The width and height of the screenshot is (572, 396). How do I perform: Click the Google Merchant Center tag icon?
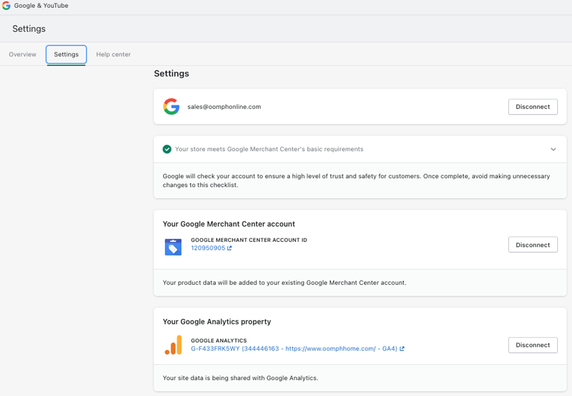(x=173, y=247)
